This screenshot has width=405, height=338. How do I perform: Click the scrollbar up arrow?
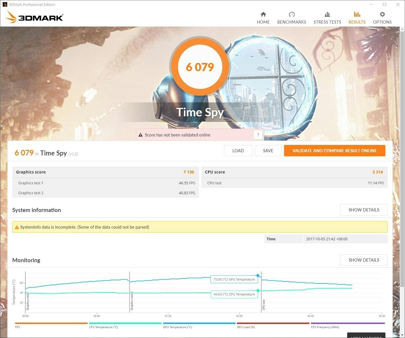[x=402, y=29]
